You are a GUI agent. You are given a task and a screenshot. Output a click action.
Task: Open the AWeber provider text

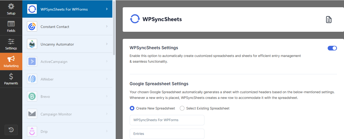47,79
